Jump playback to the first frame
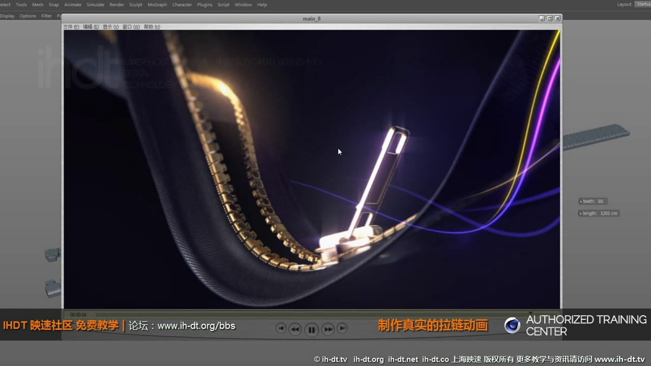This screenshot has height=366, width=651. [281, 329]
